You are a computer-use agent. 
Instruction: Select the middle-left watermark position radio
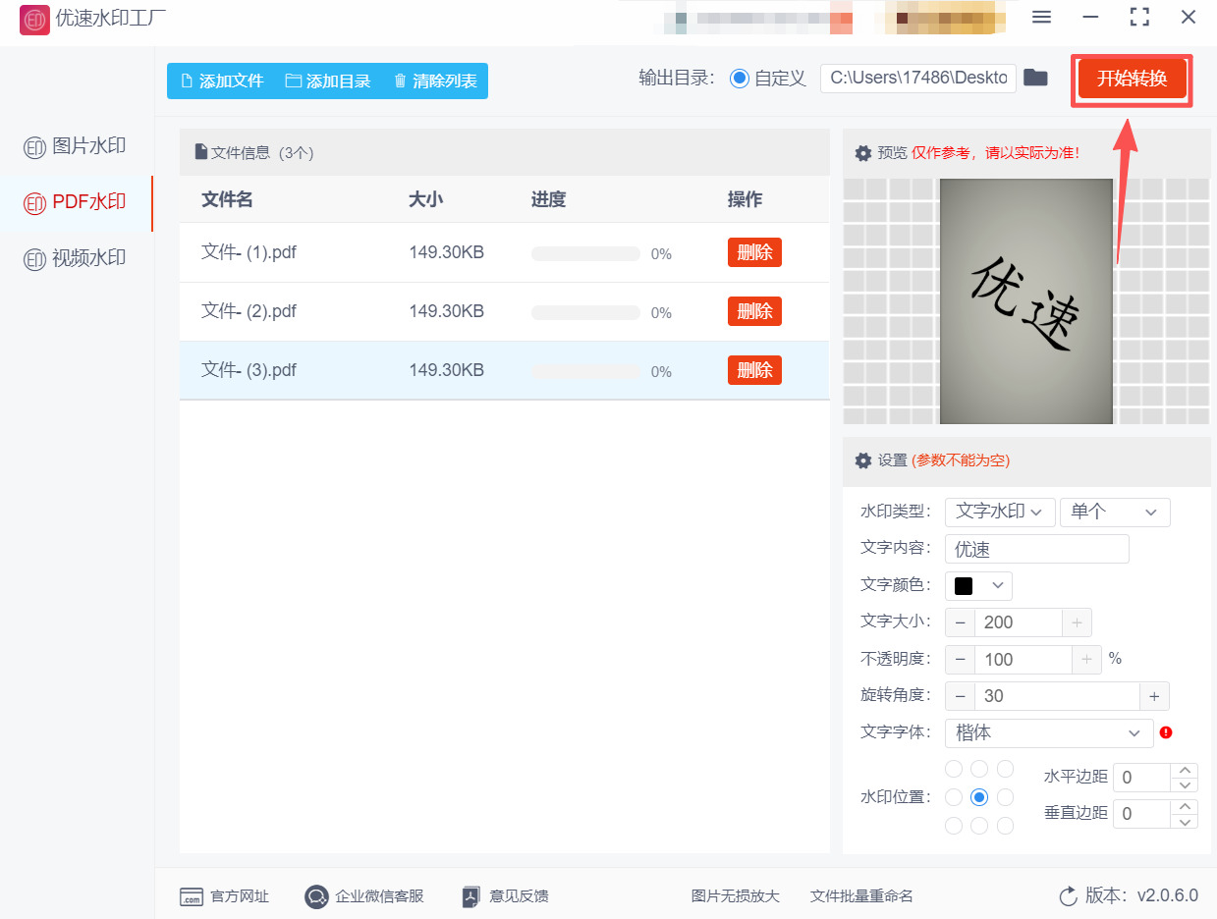click(954, 797)
